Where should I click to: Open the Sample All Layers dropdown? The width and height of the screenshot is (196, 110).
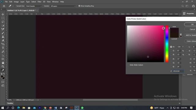[x=63, y=6]
